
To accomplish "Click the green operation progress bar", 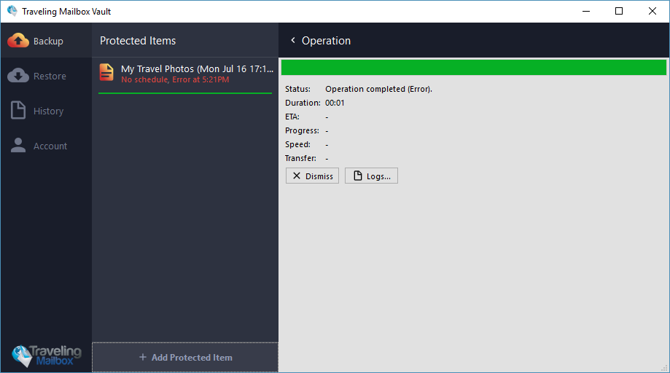I will tap(473, 68).
